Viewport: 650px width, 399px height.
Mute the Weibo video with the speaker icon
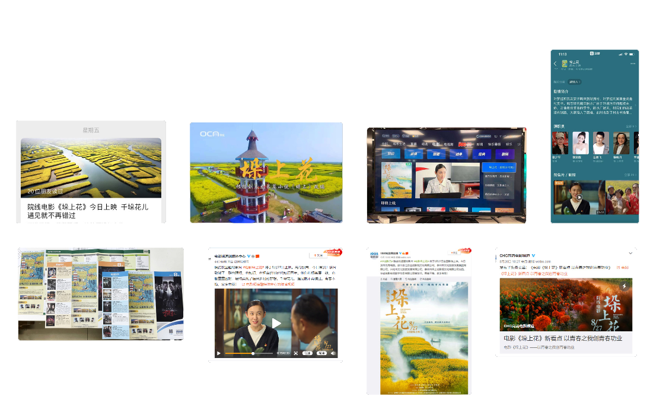point(333,353)
